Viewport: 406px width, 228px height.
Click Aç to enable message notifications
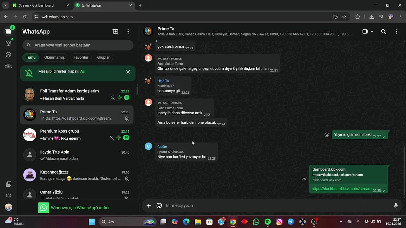[82, 71]
